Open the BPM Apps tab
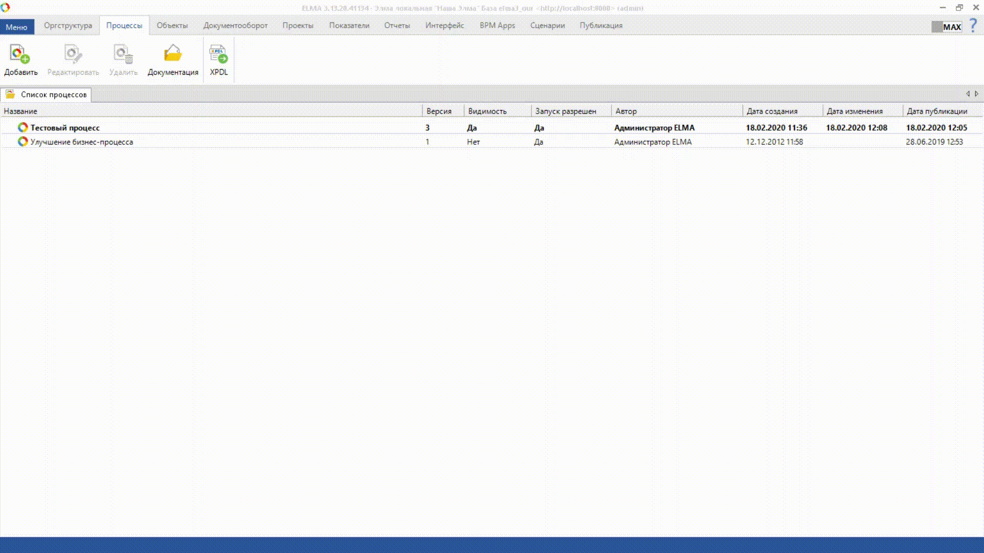This screenshot has width=984, height=553. (x=497, y=26)
